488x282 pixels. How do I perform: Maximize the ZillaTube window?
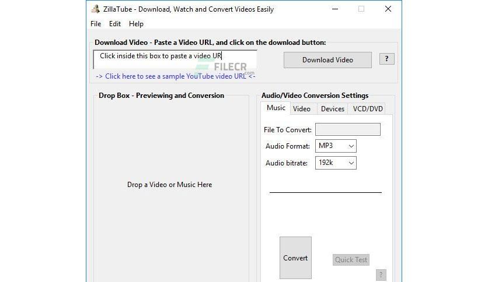[x=361, y=9]
